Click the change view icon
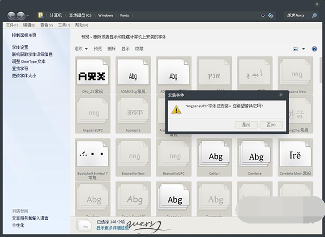 (x=296, y=49)
